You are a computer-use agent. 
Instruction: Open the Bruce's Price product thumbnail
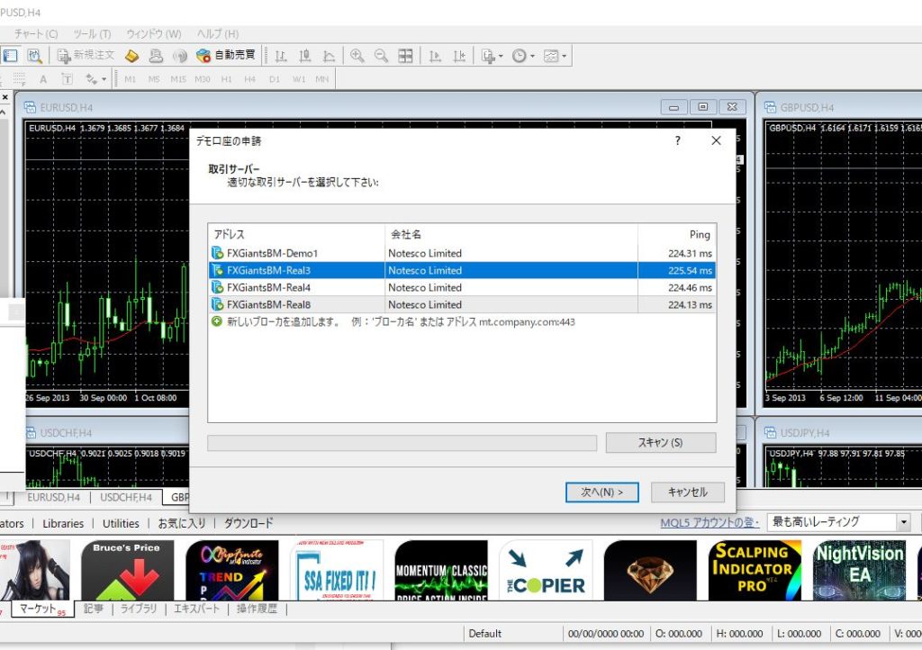[127, 570]
